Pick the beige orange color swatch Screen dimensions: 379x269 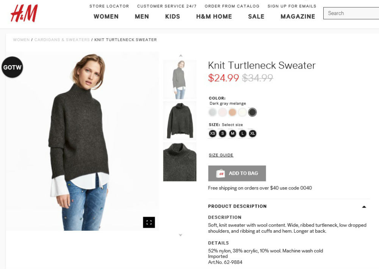click(232, 112)
